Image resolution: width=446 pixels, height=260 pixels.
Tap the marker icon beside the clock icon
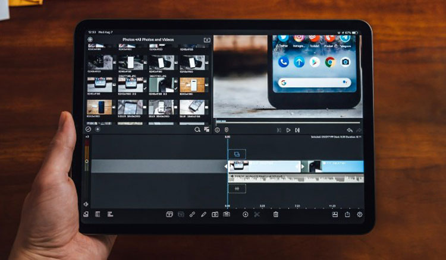[x=227, y=130]
